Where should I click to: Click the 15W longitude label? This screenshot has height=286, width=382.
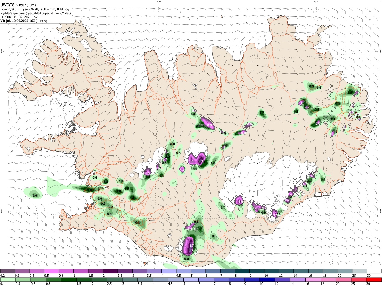tap(316, 1)
